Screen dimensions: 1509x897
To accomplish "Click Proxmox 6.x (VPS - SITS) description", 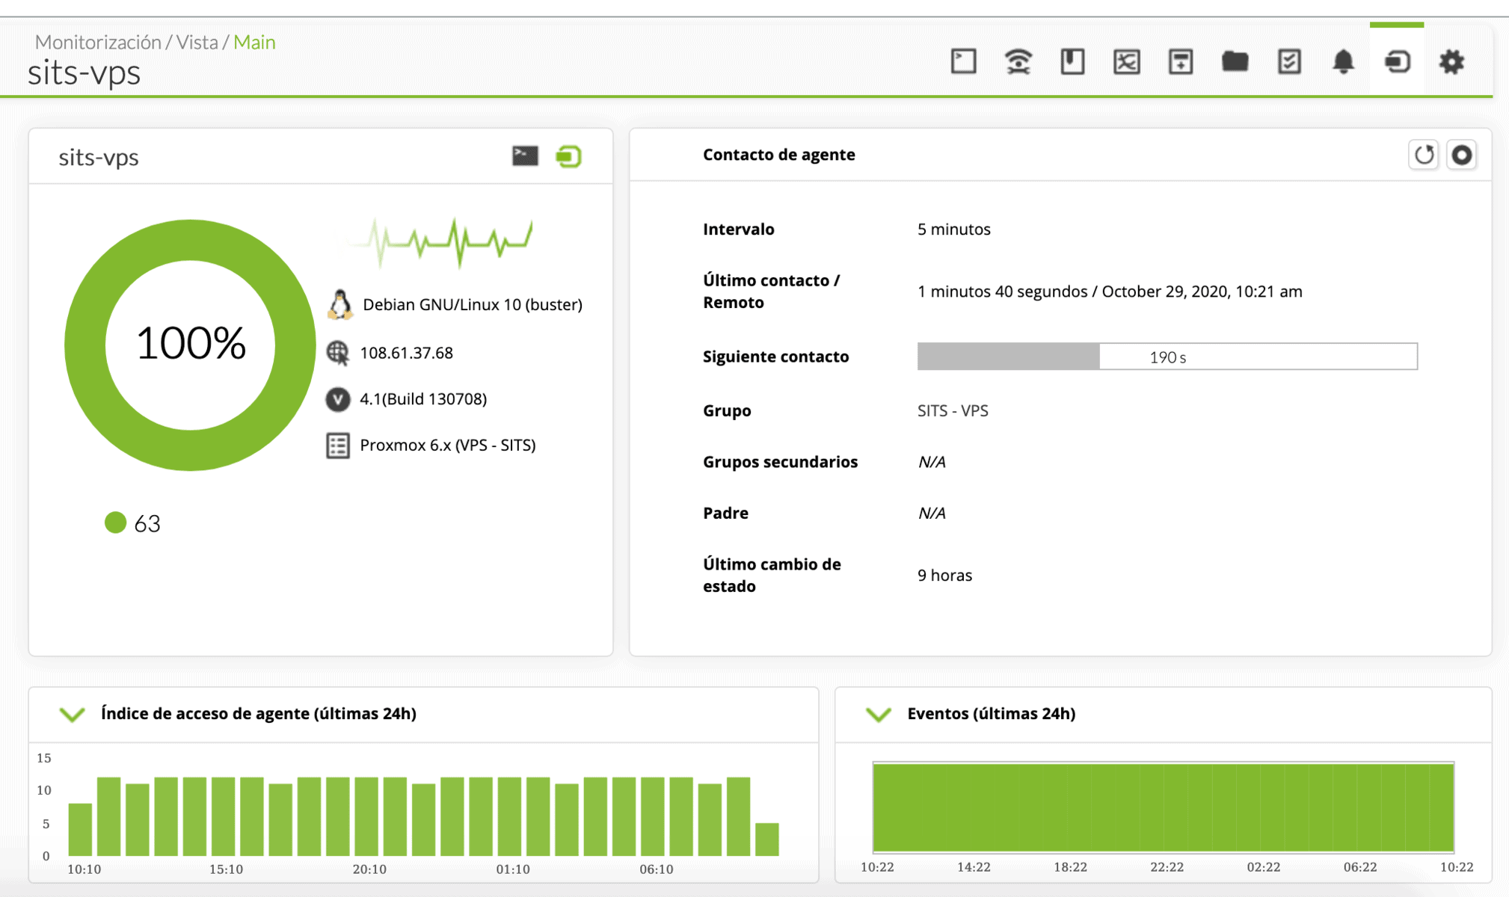I will (448, 446).
